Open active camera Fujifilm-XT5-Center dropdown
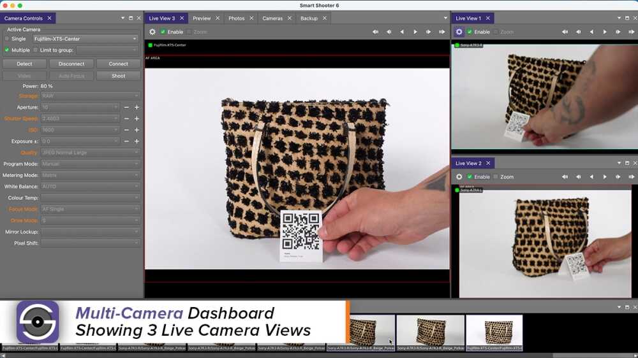Screen dimensions: 638x358 pos(85,39)
